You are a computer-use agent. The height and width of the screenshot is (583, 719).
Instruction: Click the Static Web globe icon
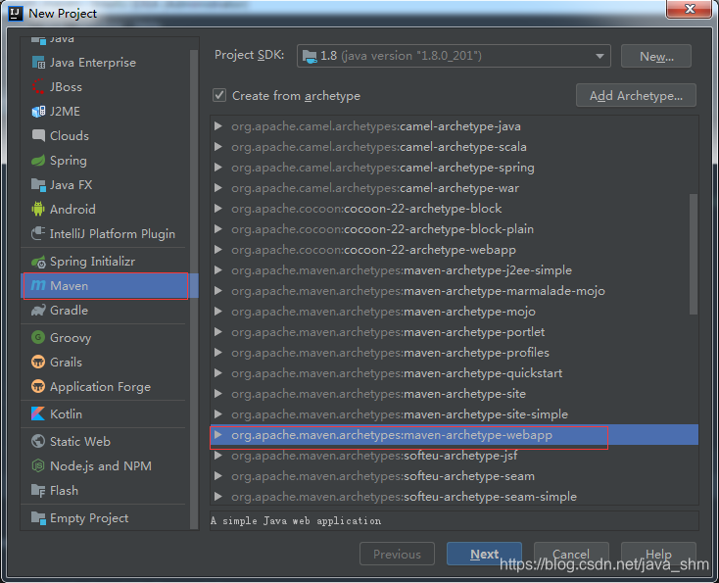coord(38,441)
